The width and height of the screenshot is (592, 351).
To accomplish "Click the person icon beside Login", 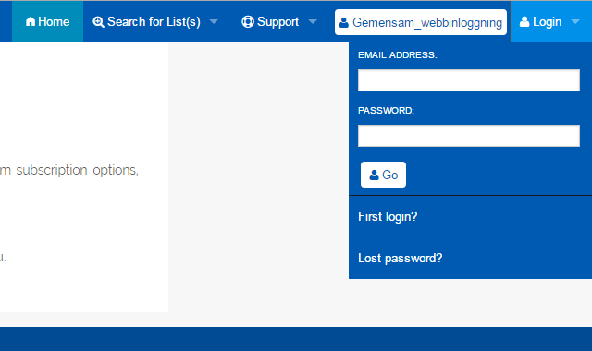I will (x=524, y=22).
